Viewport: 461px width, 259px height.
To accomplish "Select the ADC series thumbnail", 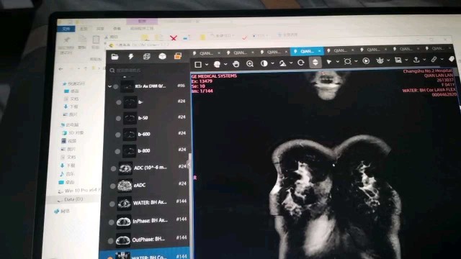I will coord(125,168).
